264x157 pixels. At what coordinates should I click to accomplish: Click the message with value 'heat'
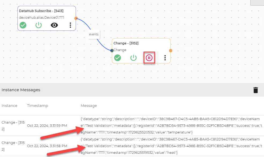click(171, 146)
